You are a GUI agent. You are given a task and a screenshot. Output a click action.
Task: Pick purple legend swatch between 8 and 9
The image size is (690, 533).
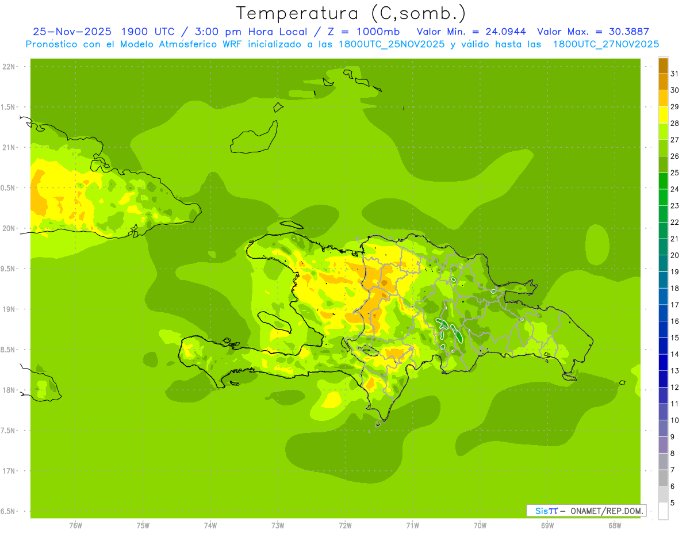663,445
